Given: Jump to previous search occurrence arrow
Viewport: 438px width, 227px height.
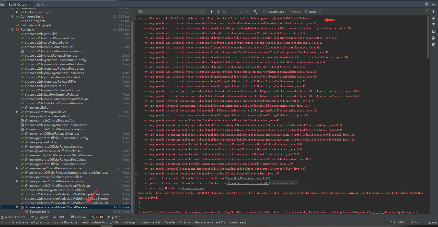Looking at the screenshot, I should coord(212,11).
